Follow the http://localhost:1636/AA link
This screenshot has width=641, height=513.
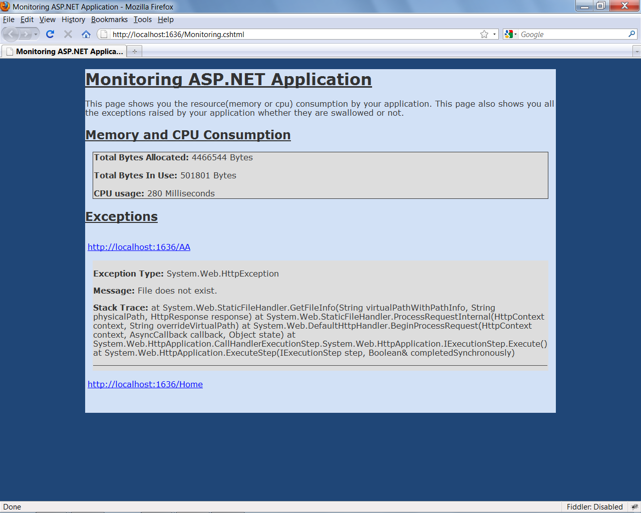[139, 247]
